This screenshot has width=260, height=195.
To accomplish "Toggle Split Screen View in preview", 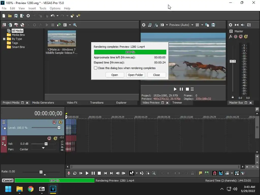I will click(162, 25).
